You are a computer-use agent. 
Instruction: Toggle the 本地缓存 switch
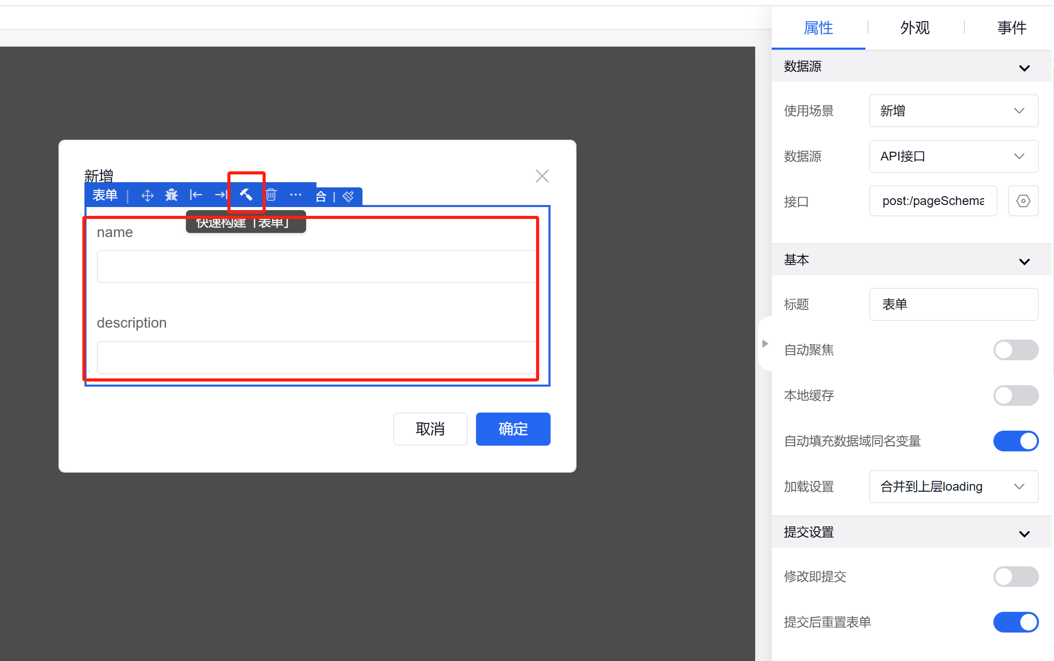coord(1015,395)
